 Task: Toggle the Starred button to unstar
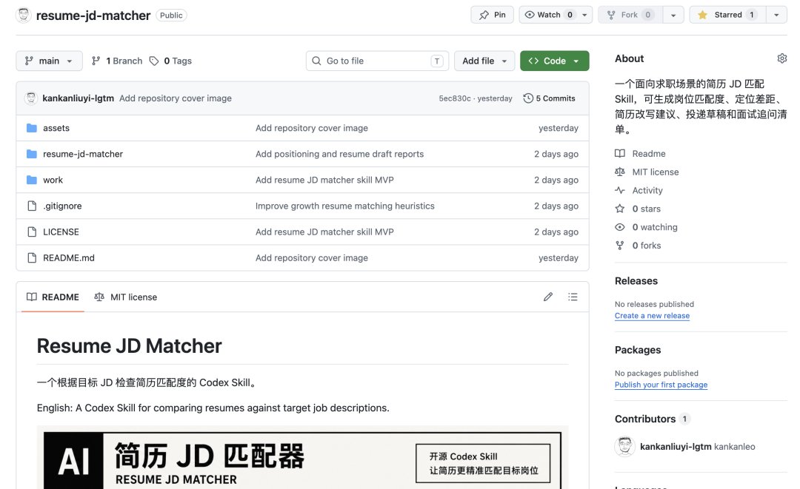(727, 15)
